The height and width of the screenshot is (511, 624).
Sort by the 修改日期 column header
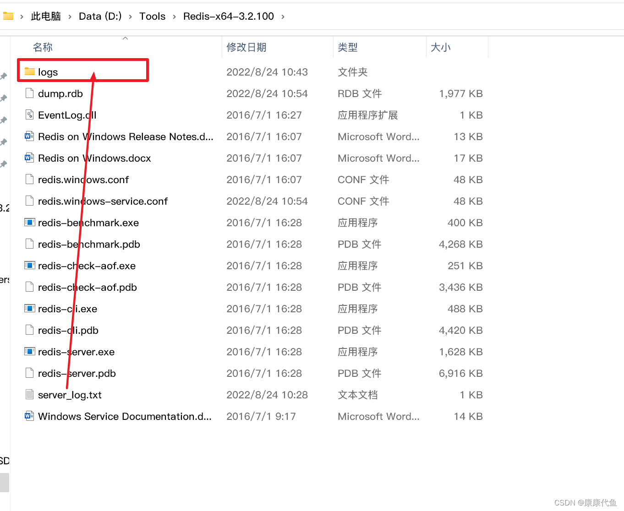coord(246,47)
